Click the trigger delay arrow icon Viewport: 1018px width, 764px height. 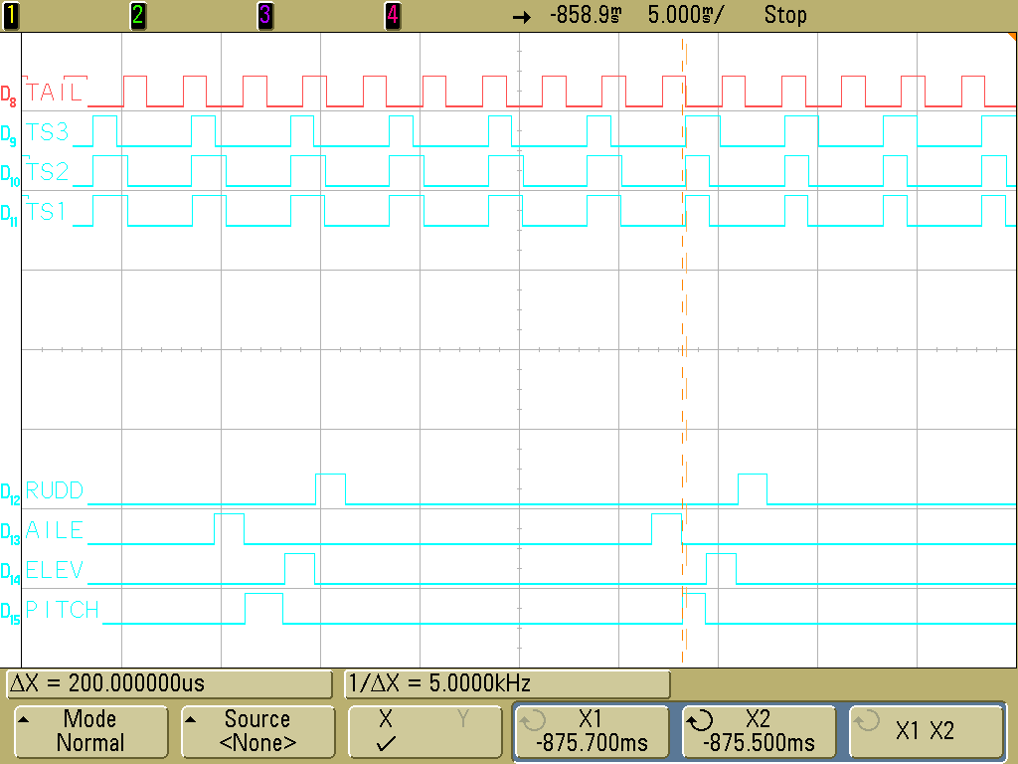pos(522,17)
